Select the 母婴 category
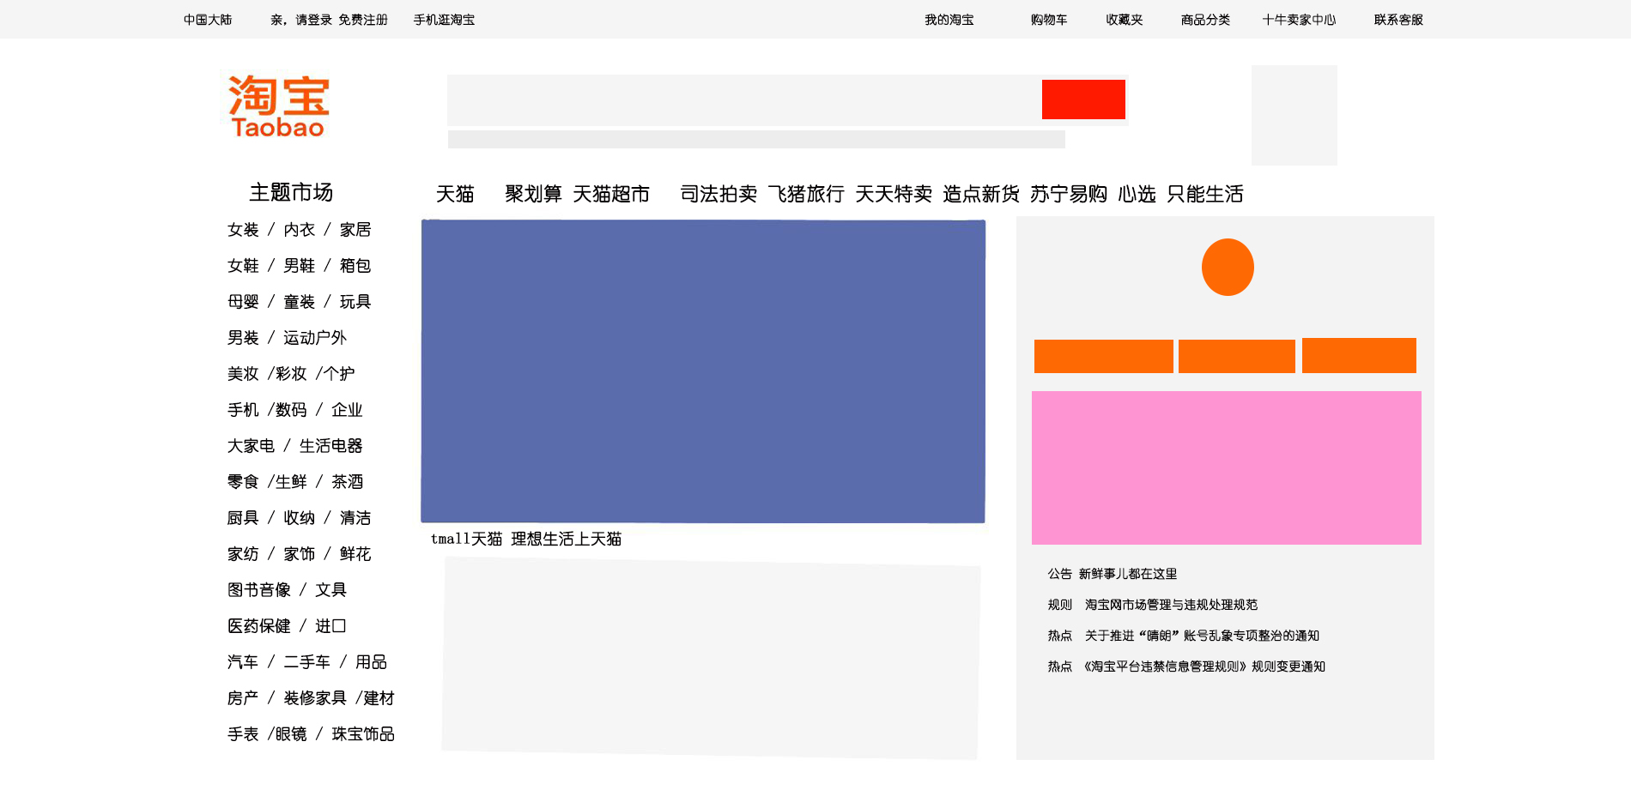This screenshot has width=1631, height=808. (x=243, y=302)
